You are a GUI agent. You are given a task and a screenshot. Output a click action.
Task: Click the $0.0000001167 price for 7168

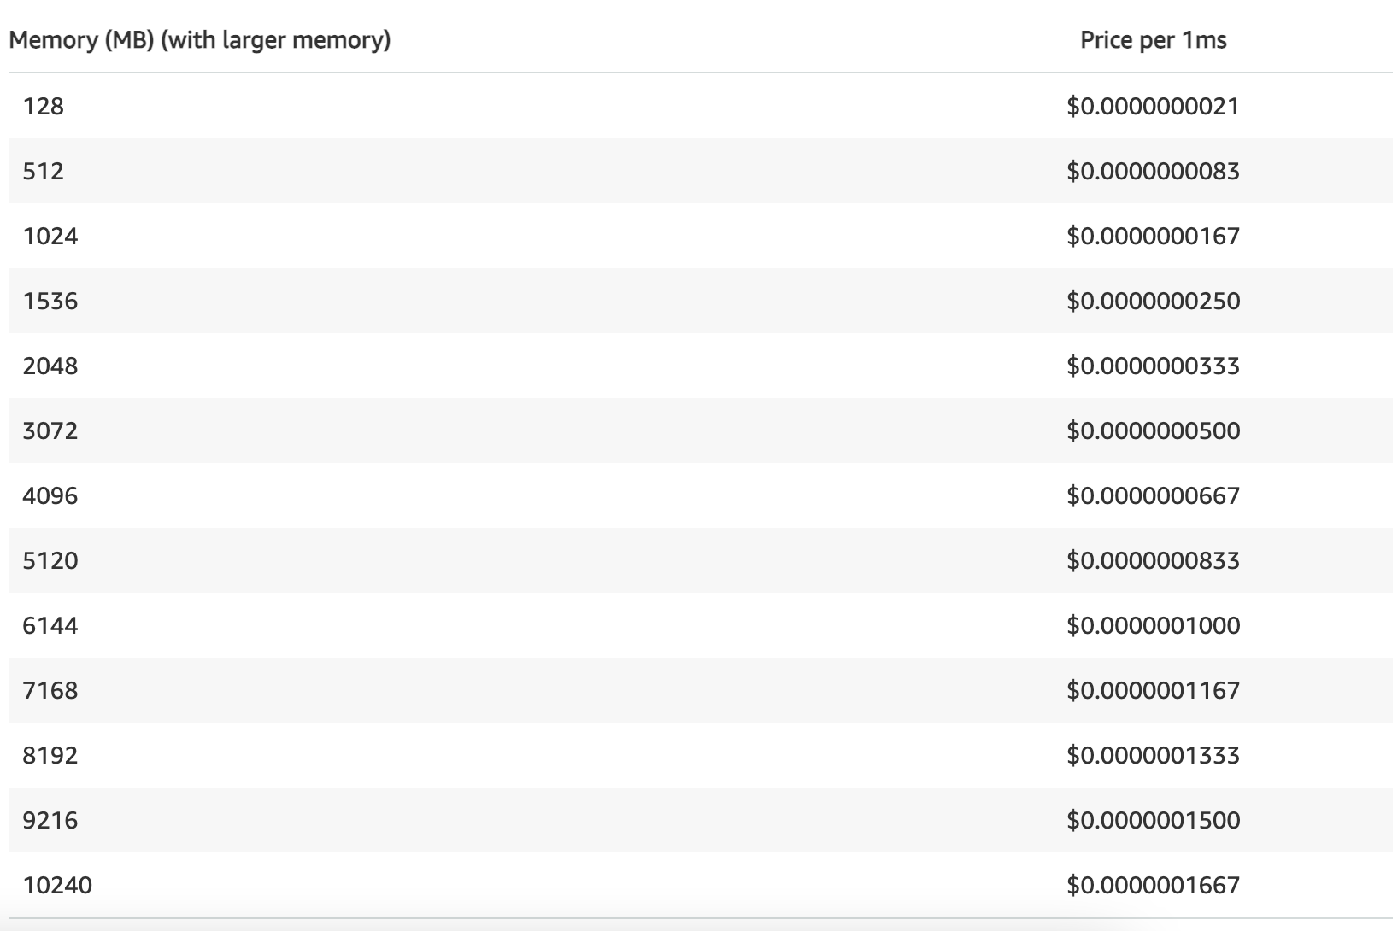click(1153, 690)
